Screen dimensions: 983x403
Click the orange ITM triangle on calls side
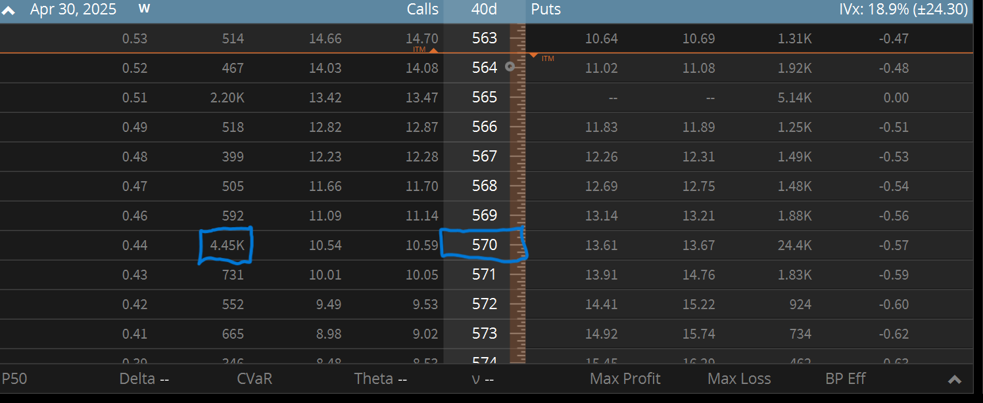(433, 50)
